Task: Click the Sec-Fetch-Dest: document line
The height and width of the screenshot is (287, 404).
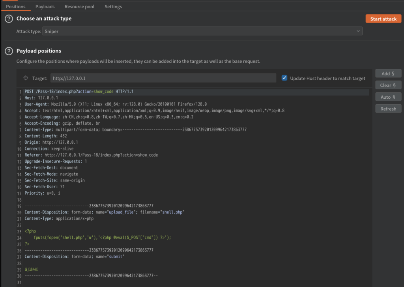Action: 51,168
